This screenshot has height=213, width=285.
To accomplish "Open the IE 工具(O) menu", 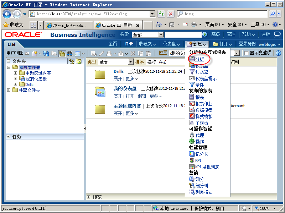I will point(260,24).
